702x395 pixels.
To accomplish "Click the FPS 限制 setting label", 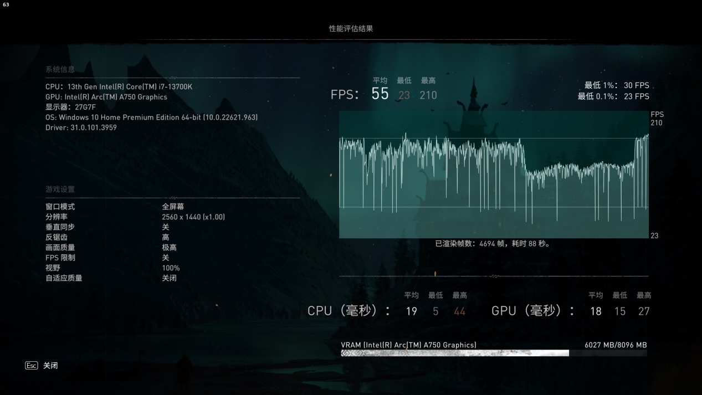I will pos(60,258).
